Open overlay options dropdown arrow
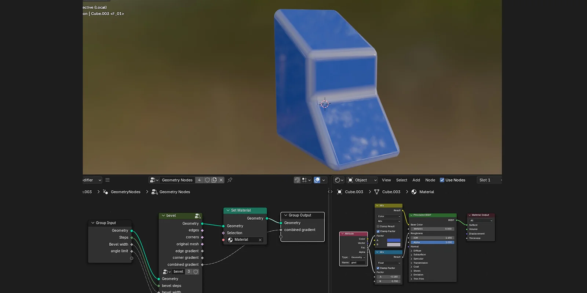This screenshot has height=293, width=587. click(x=324, y=180)
